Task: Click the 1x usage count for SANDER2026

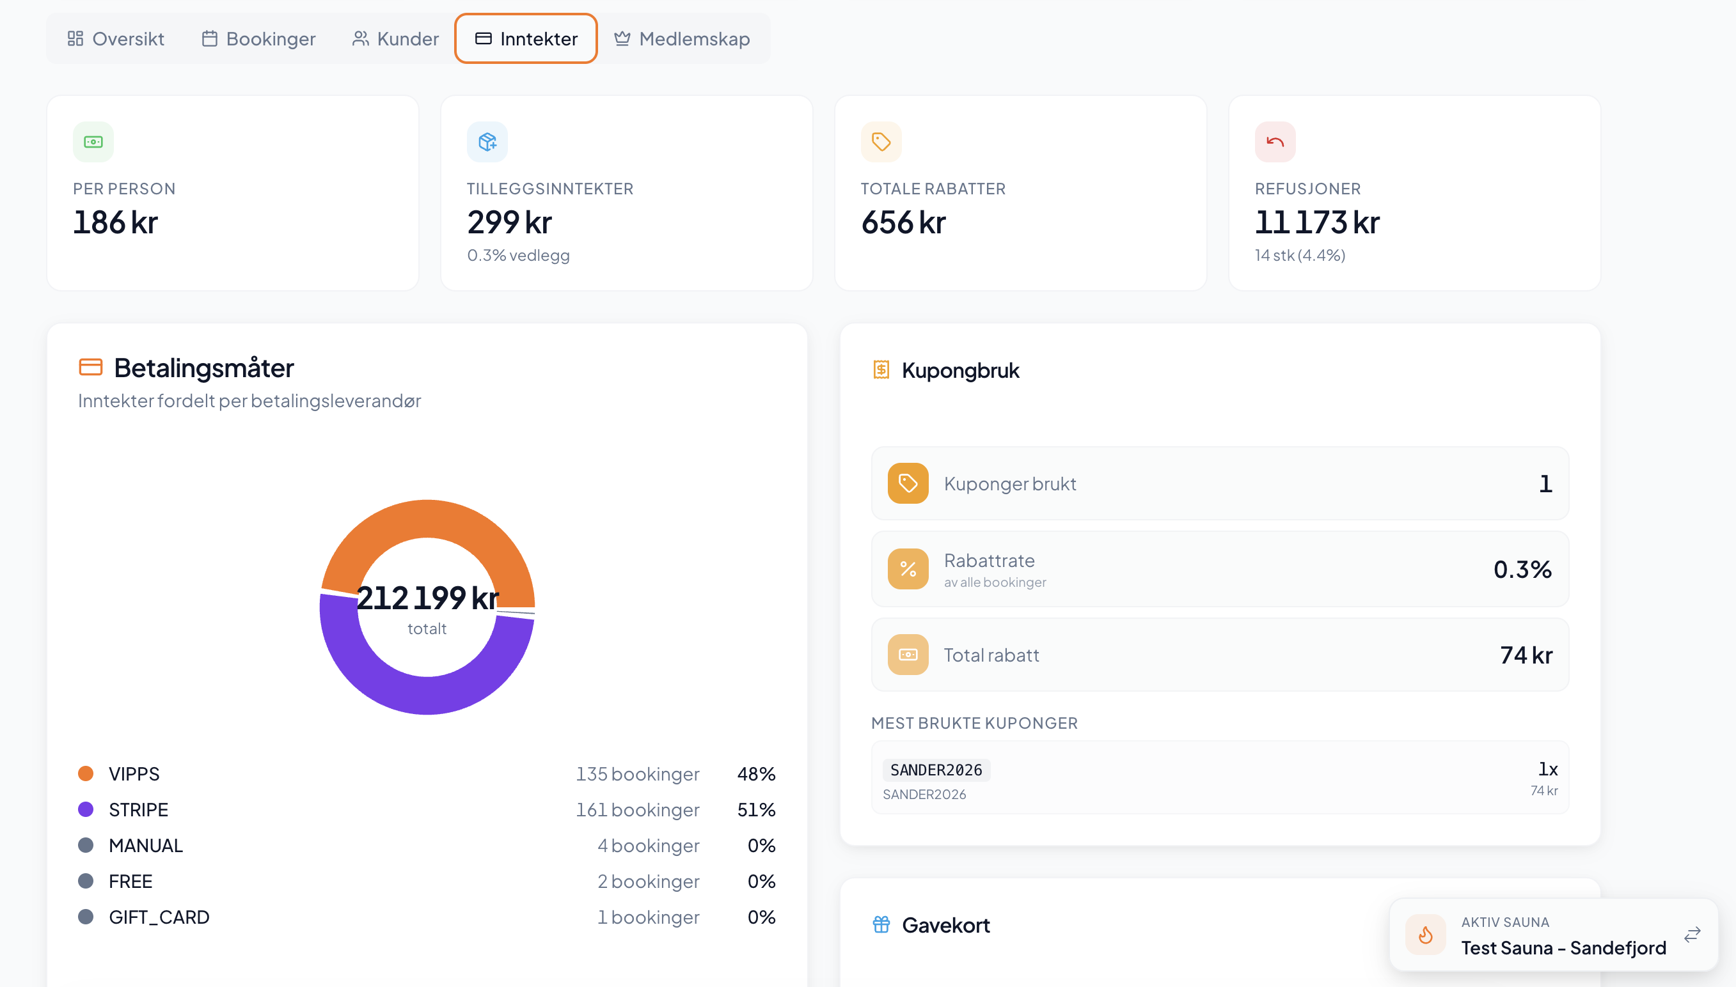Action: click(1547, 769)
